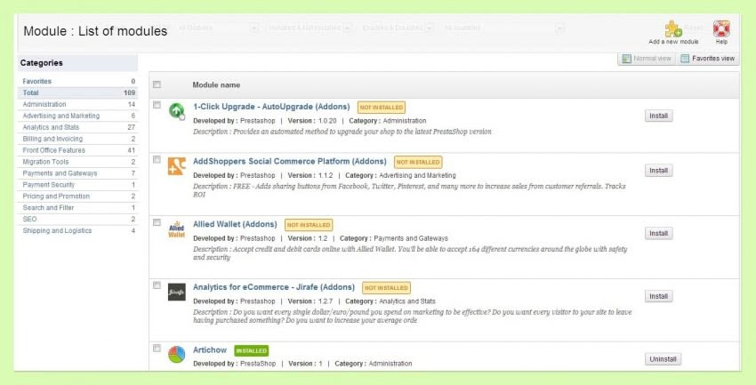Filter by Payments and Gateways category
Screen dimensions: 756x385
pyautogui.click(x=79, y=173)
